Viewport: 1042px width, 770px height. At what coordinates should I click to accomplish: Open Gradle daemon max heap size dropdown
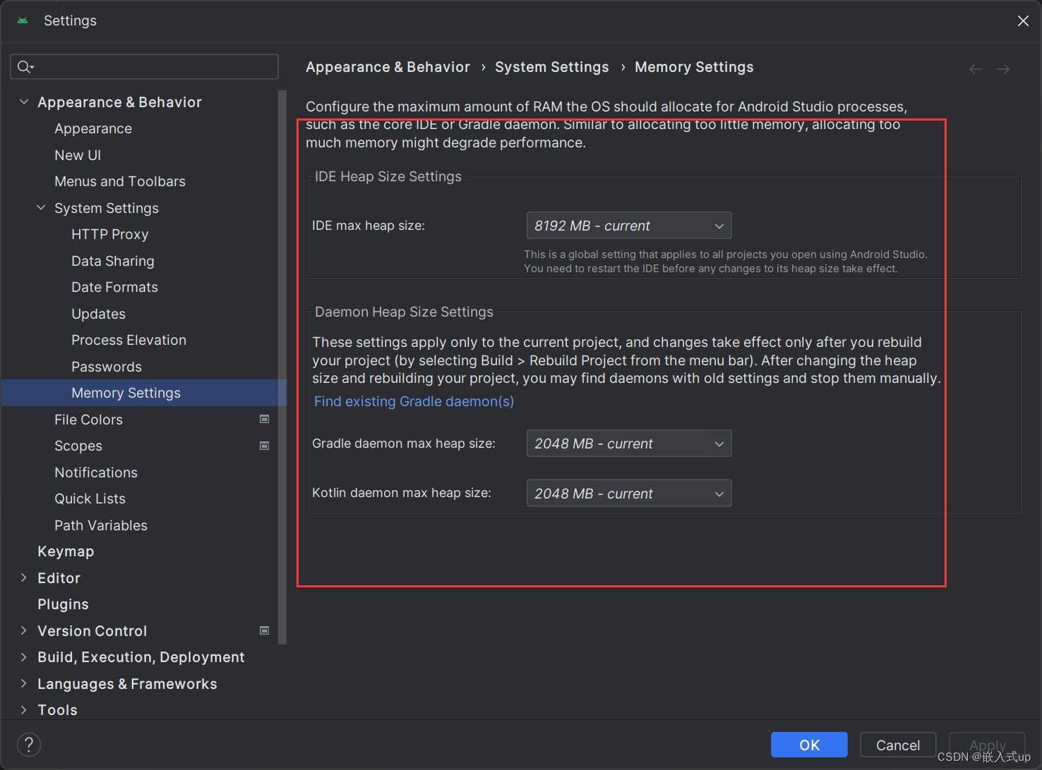point(629,444)
